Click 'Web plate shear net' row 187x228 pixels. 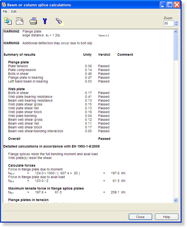[23, 108]
